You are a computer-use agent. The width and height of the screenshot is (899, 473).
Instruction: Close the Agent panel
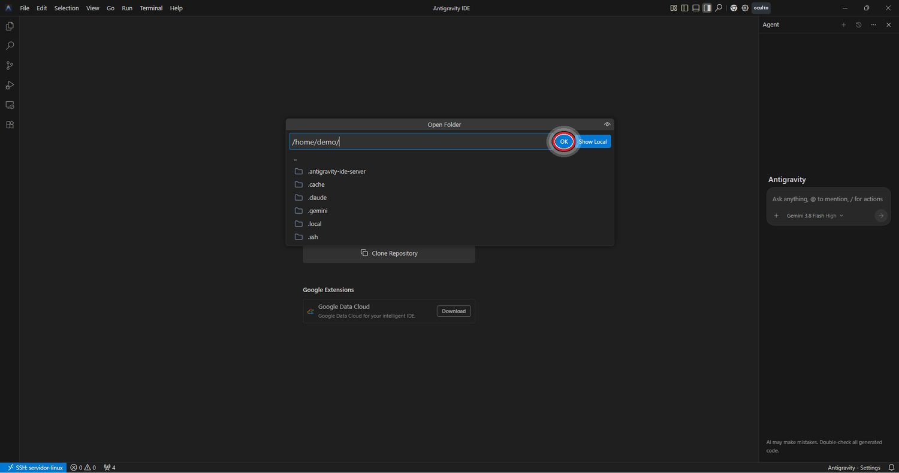[889, 25]
